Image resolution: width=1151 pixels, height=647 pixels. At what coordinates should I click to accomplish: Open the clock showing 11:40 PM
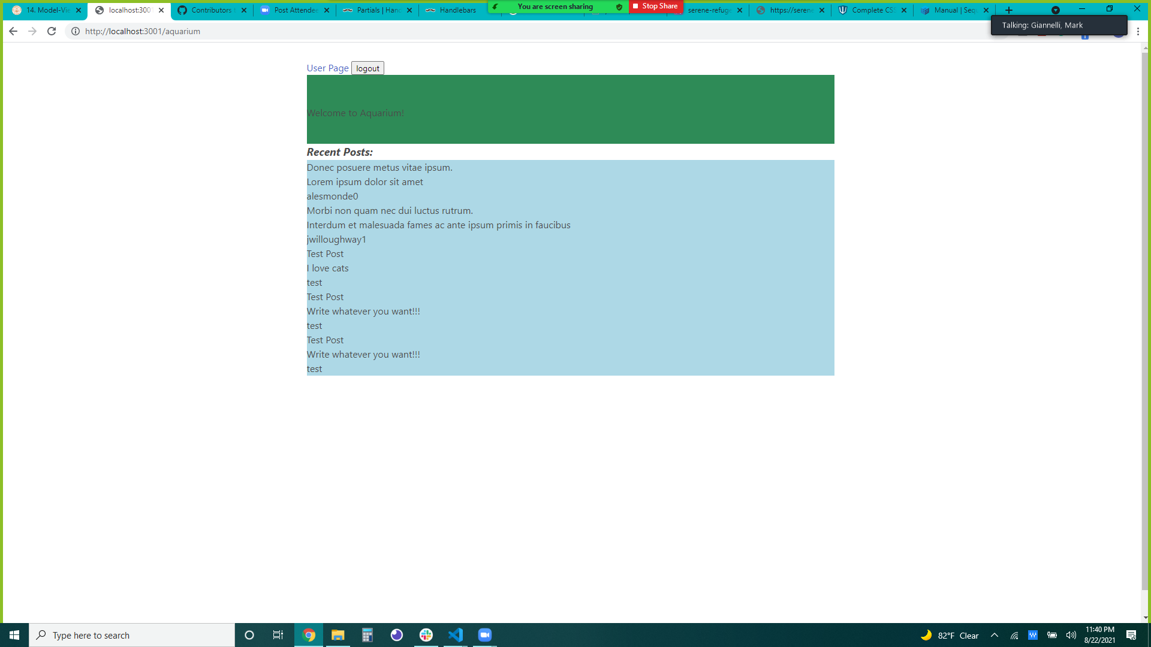click(x=1099, y=635)
